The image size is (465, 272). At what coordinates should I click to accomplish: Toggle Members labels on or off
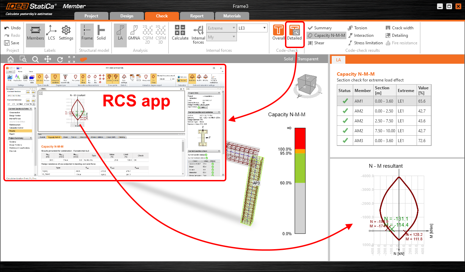click(35, 33)
